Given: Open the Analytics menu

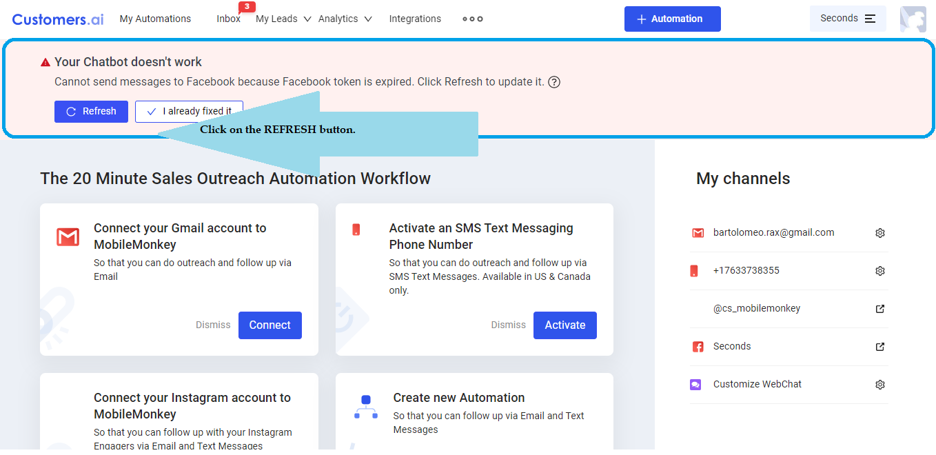Looking at the screenshot, I should click(338, 19).
